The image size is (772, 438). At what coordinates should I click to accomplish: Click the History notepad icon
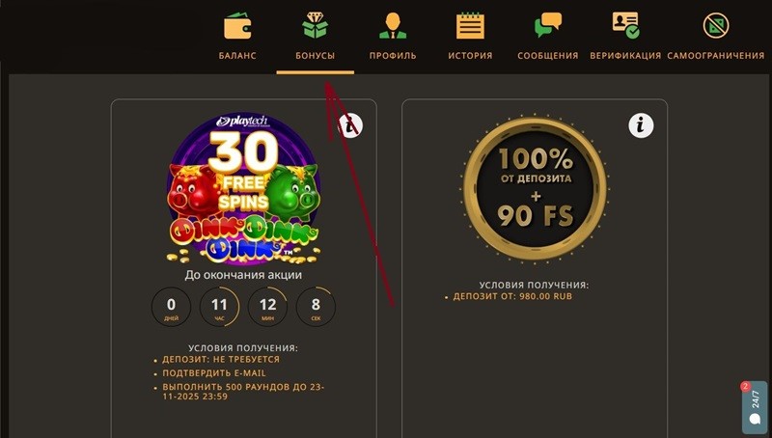470,26
